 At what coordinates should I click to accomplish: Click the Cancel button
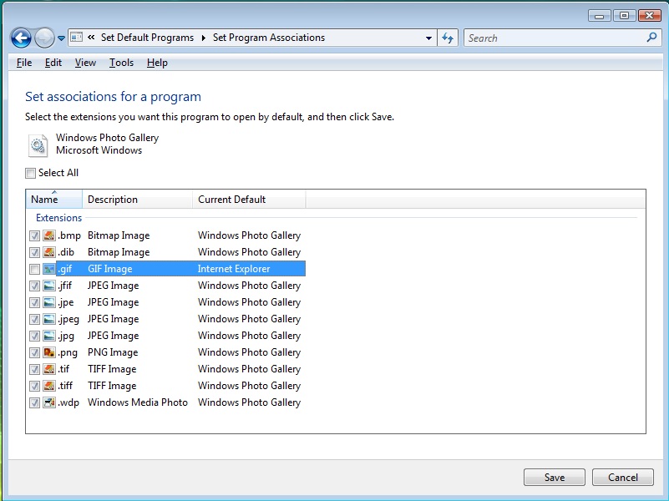point(623,477)
